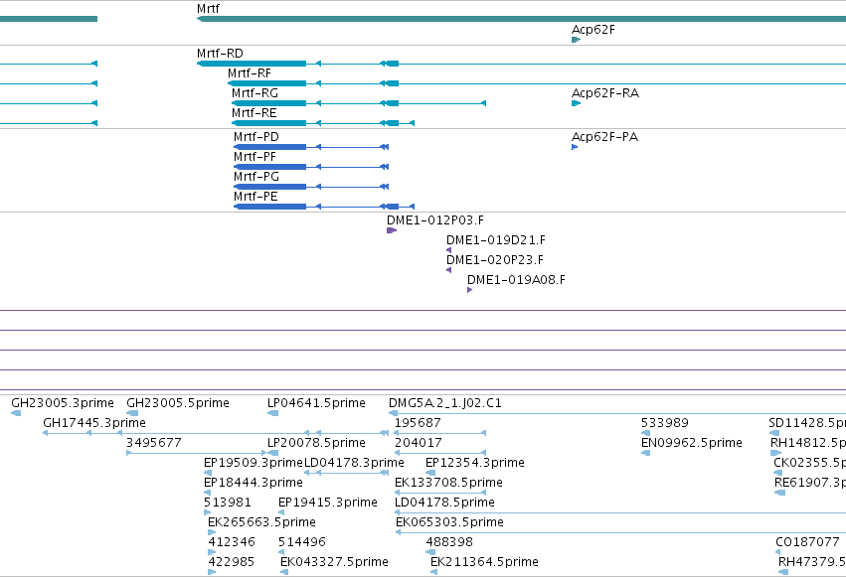Image resolution: width=846 pixels, height=577 pixels.
Task: Click the Mrtf-RG transcript label
Action: [254, 93]
